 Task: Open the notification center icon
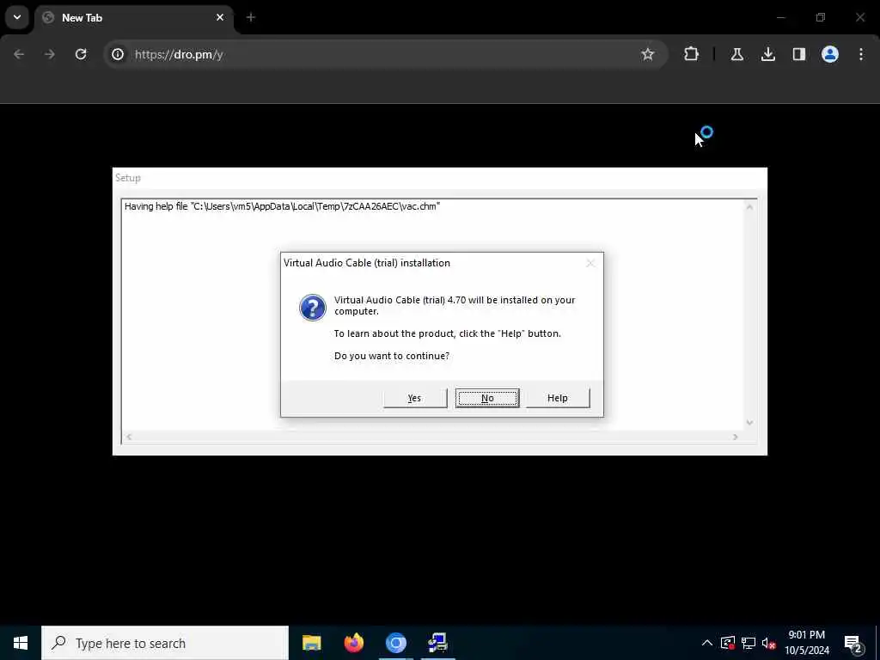click(x=853, y=643)
